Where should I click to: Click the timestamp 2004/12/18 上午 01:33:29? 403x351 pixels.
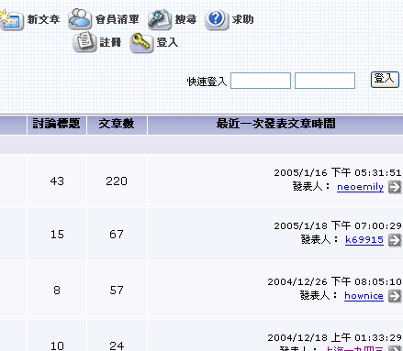334,337
